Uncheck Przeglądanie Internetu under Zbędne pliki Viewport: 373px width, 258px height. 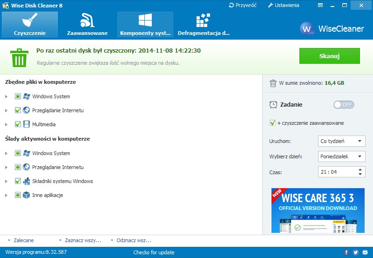[x=18, y=110]
